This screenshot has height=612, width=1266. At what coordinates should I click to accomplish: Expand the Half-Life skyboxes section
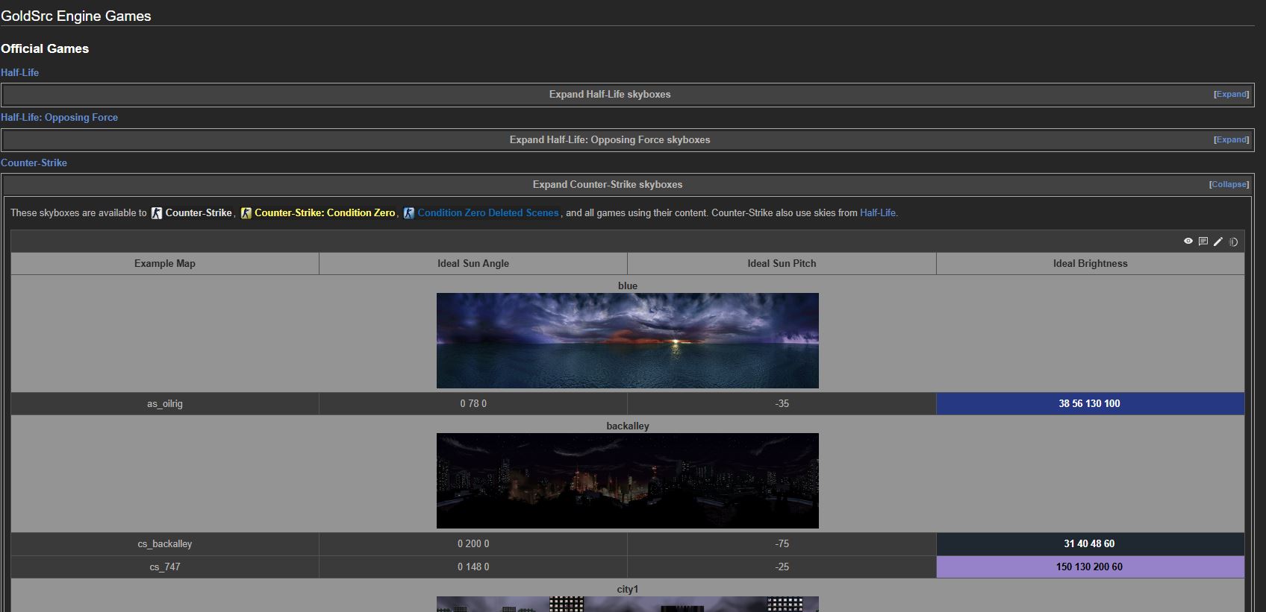click(1231, 94)
